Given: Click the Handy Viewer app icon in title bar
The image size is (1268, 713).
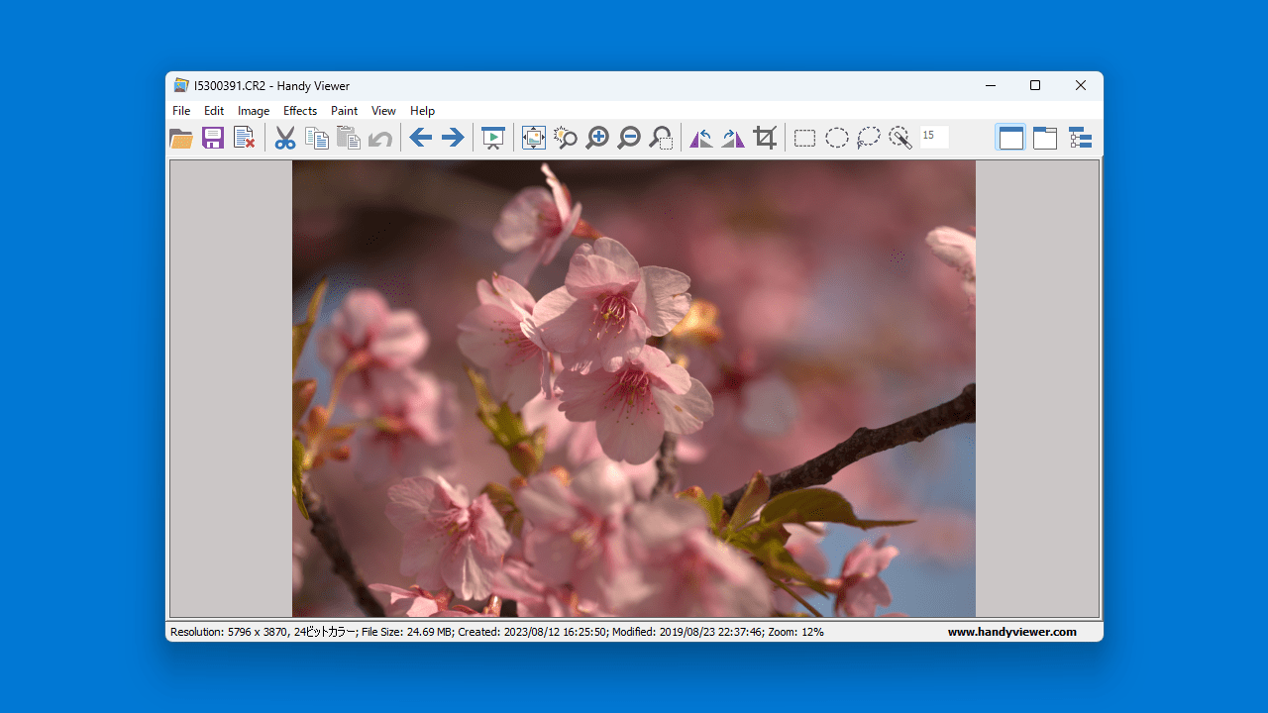Looking at the screenshot, I should tap(181, 85).
